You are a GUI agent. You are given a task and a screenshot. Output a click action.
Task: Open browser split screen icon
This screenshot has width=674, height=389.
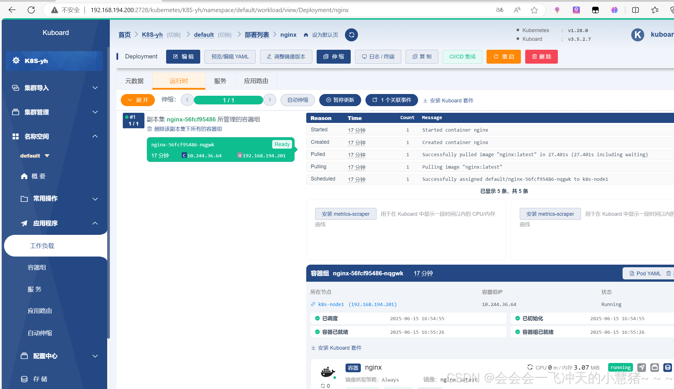coord(635,10)
